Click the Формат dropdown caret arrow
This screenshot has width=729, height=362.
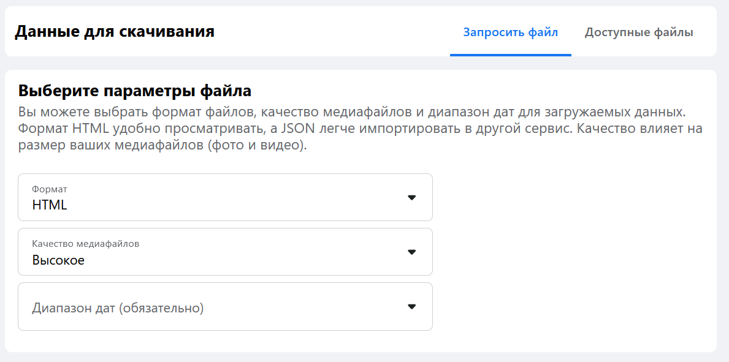point(411,197)
